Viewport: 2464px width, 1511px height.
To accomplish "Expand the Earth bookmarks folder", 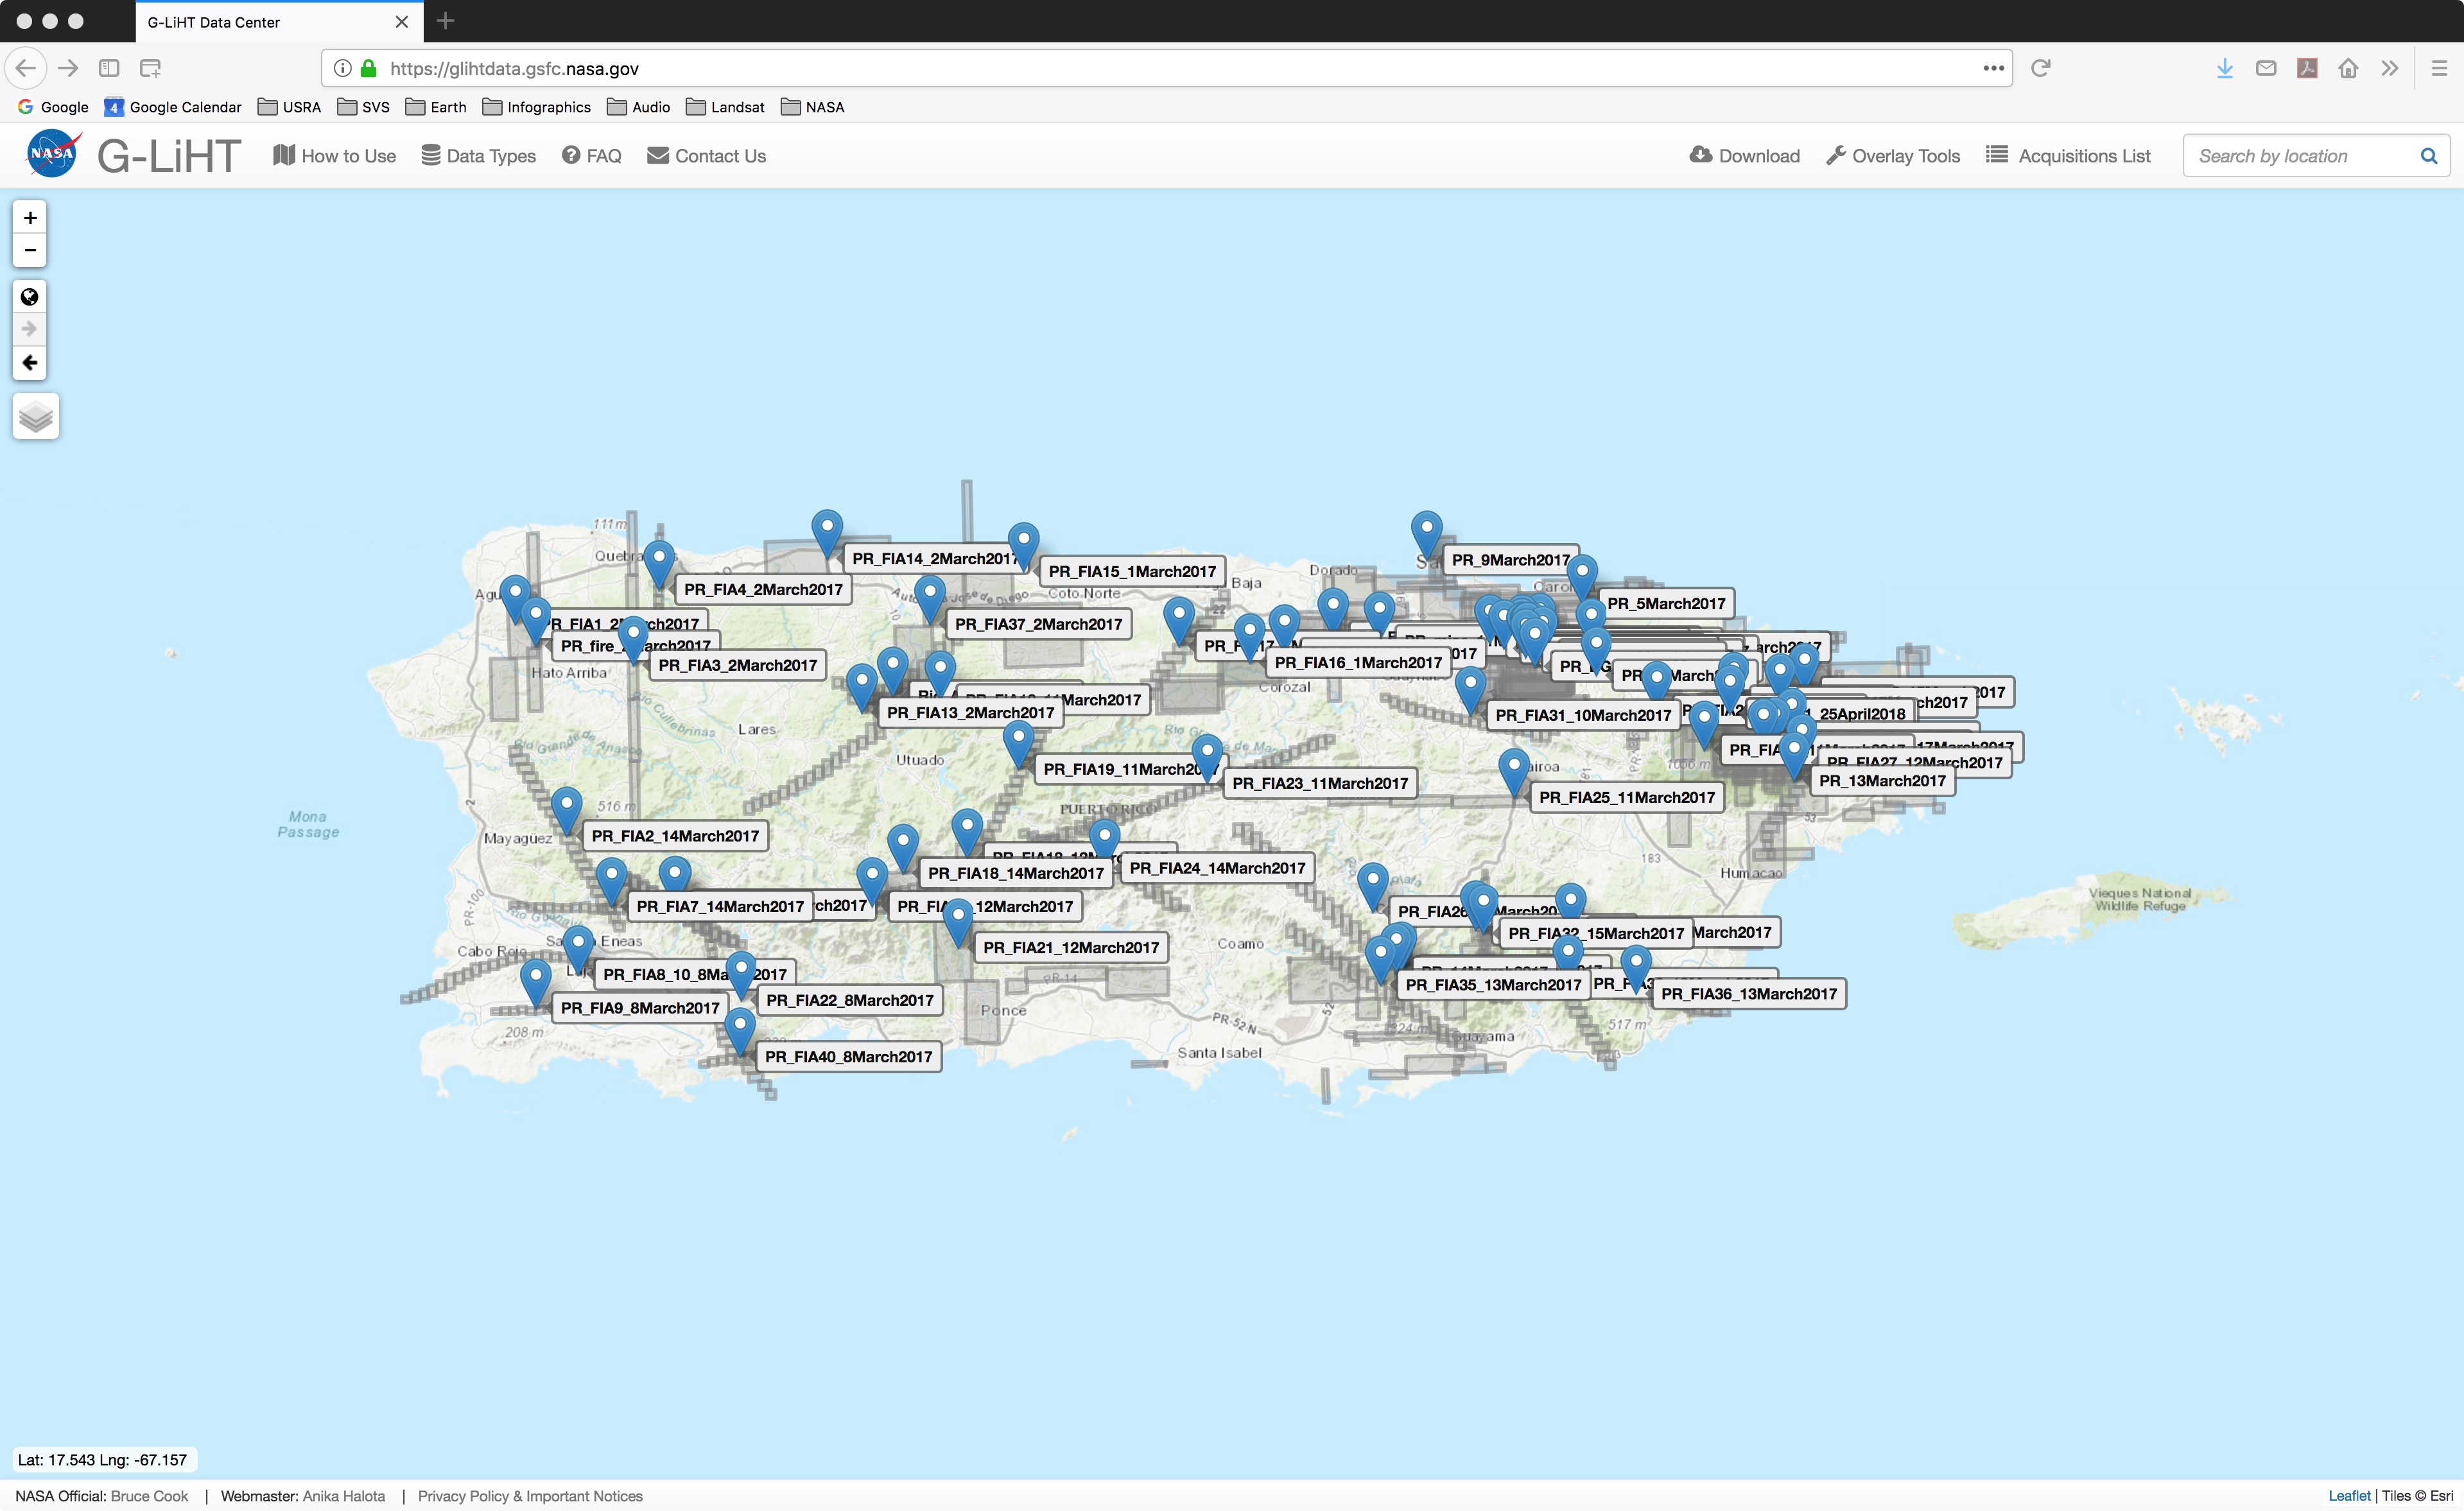I will [x=436, y=107].
